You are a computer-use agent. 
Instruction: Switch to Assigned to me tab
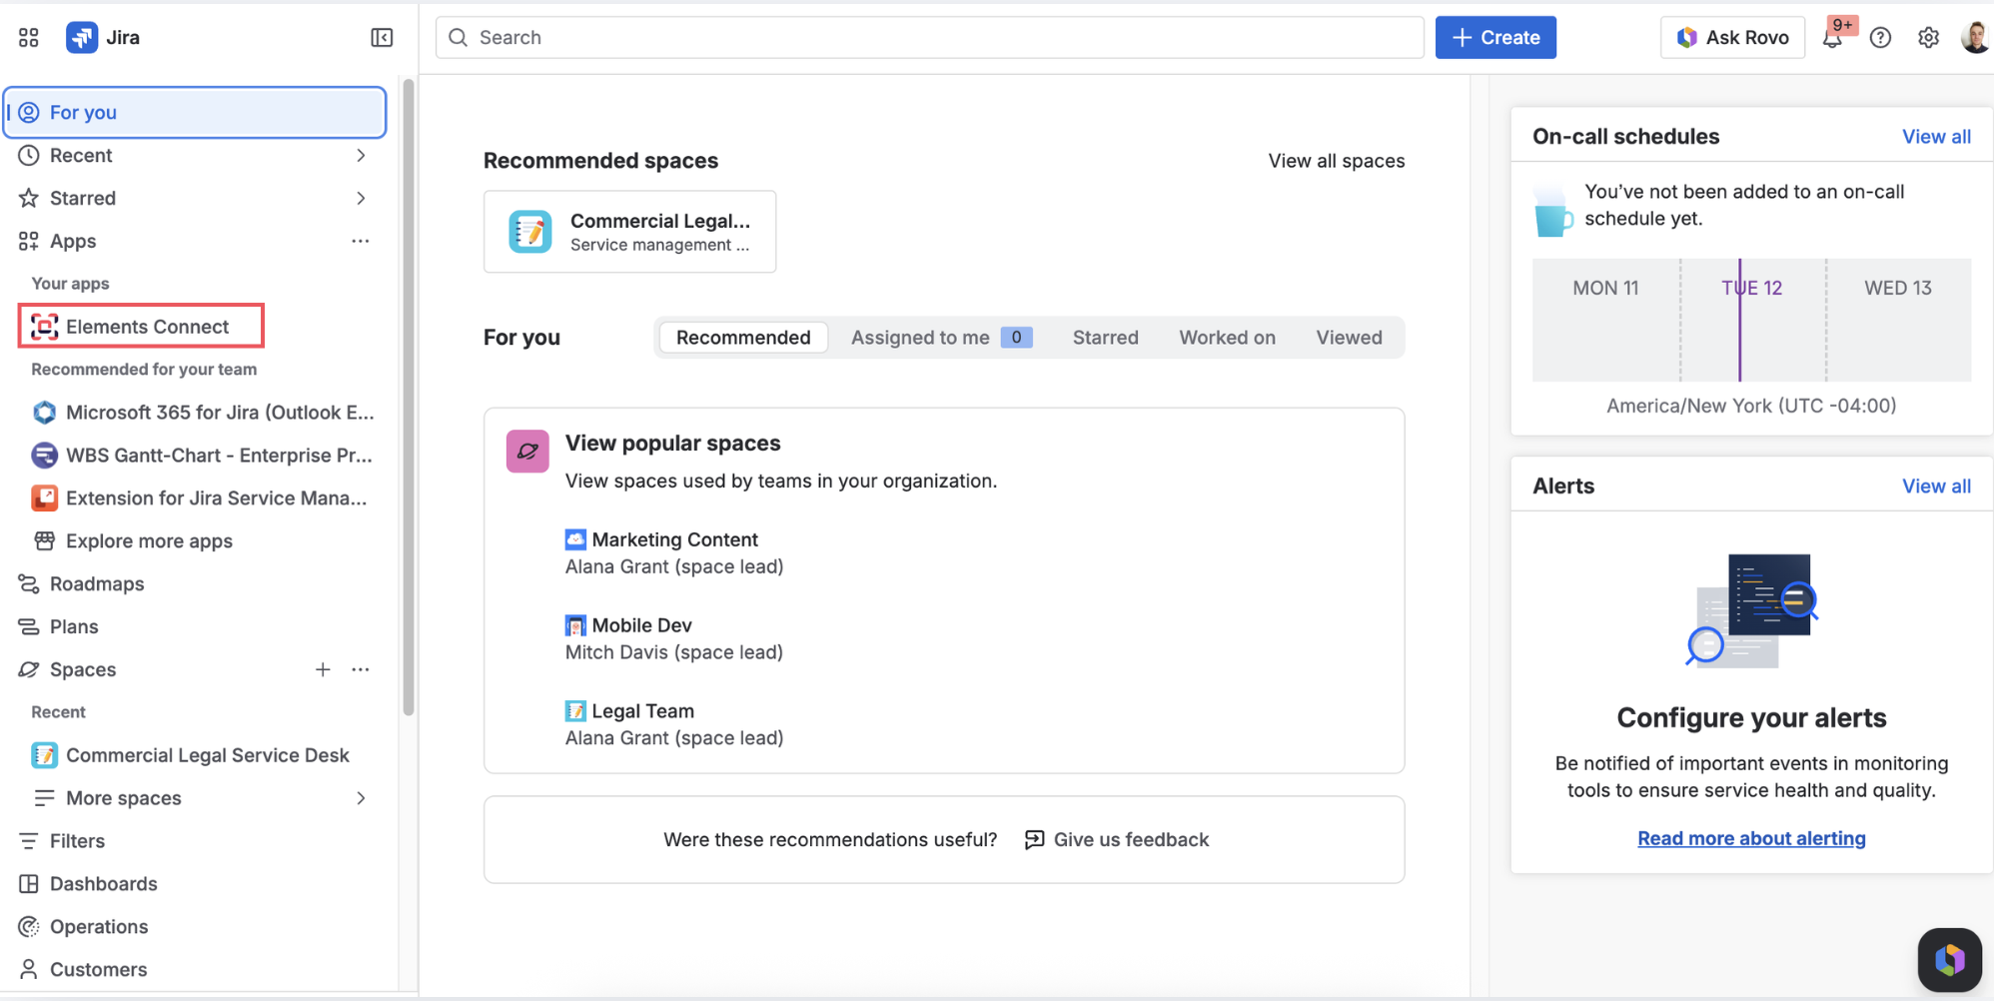click(941, 338)
